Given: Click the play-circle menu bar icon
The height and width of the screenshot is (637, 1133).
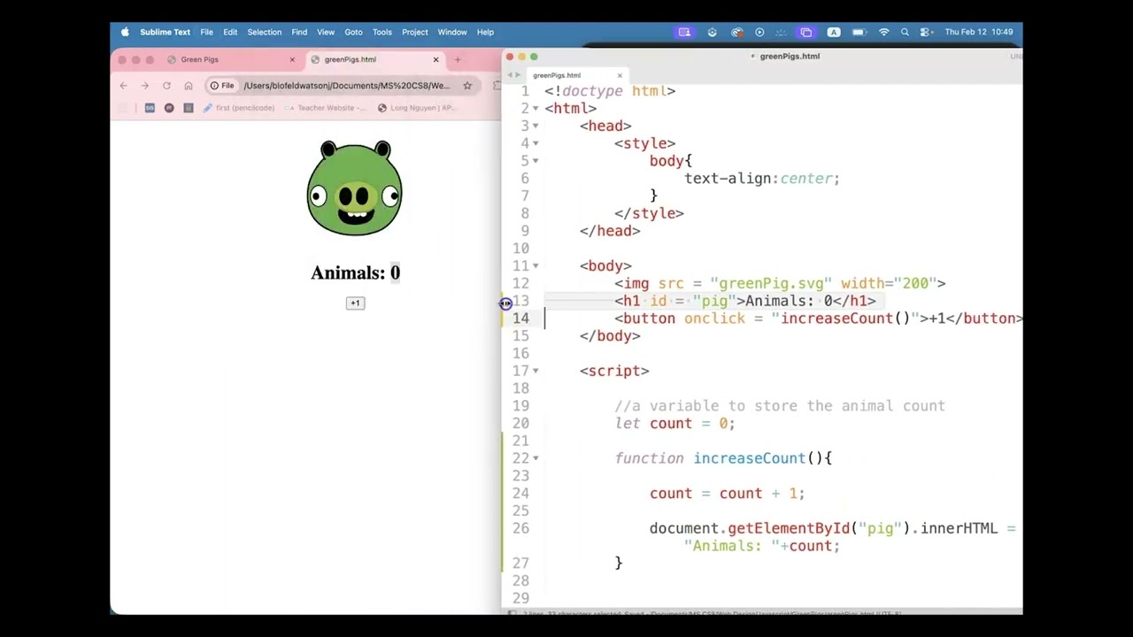Looking at the screenshot, I should pyautogui.click(x=759, y=32).
